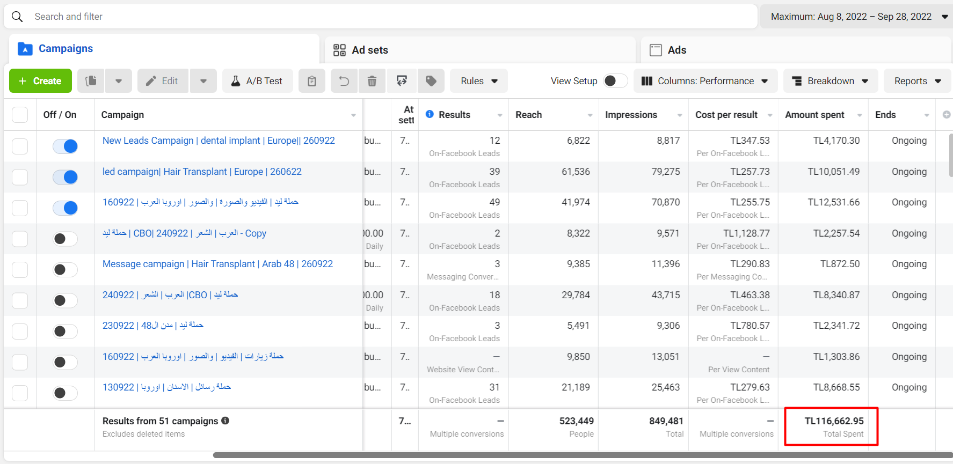Click the clipboard paste icon
The image size is (953, 464).
[312, 81]
